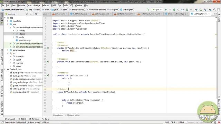Image resolution: width=221 pixels, height=124 pixels.
Task: Click Attach debugger to Android process icon
Action: [x=187, y=10]
